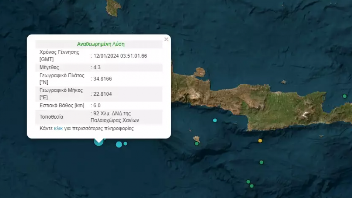Click the magnitude value 4.3
352x198 pixels.
coord(97,68)
